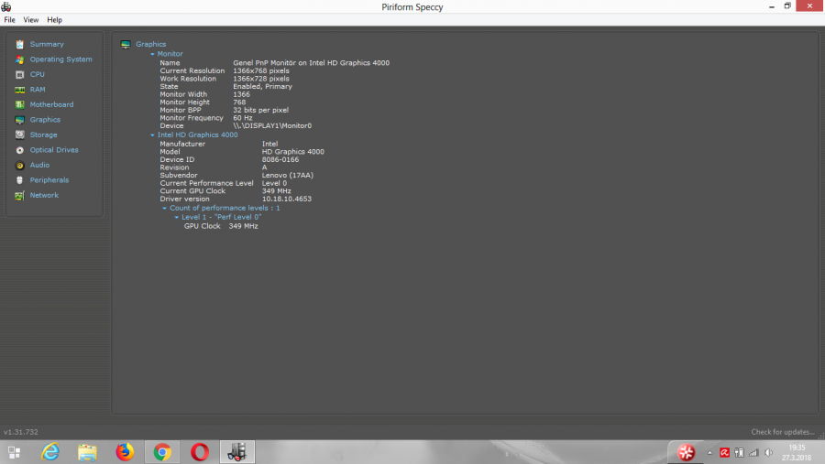Go to Motherboard section
Image resolution: width=825 pixels, height=464 pixels.
[51, 104]
